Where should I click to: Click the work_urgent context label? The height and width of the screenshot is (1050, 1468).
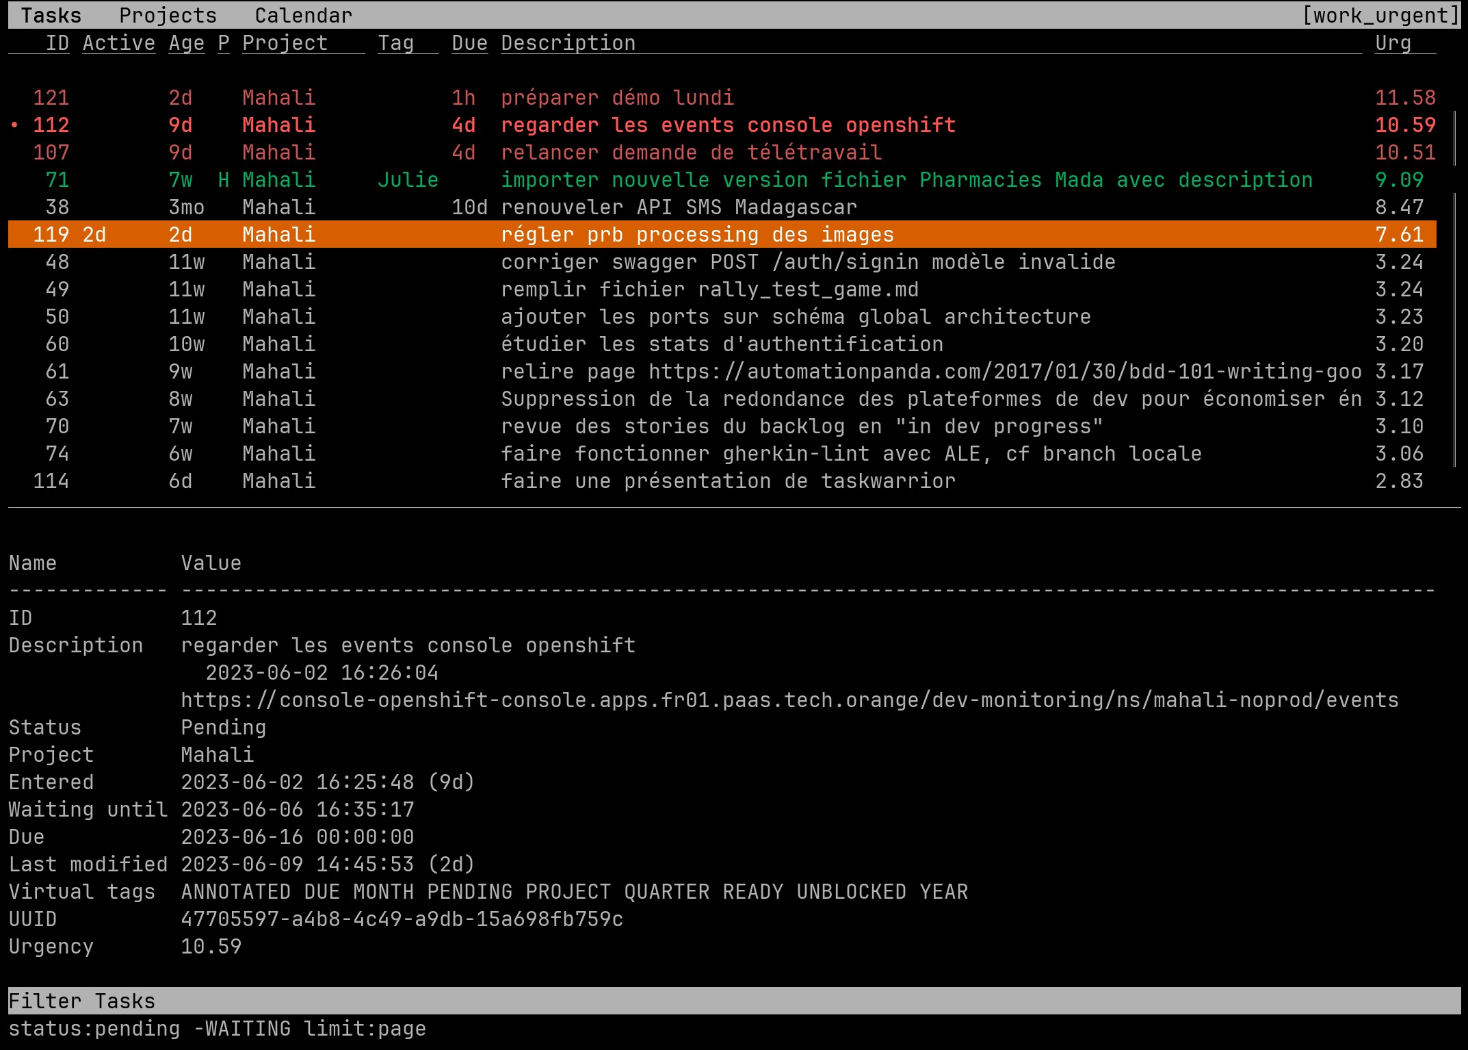1380,15
